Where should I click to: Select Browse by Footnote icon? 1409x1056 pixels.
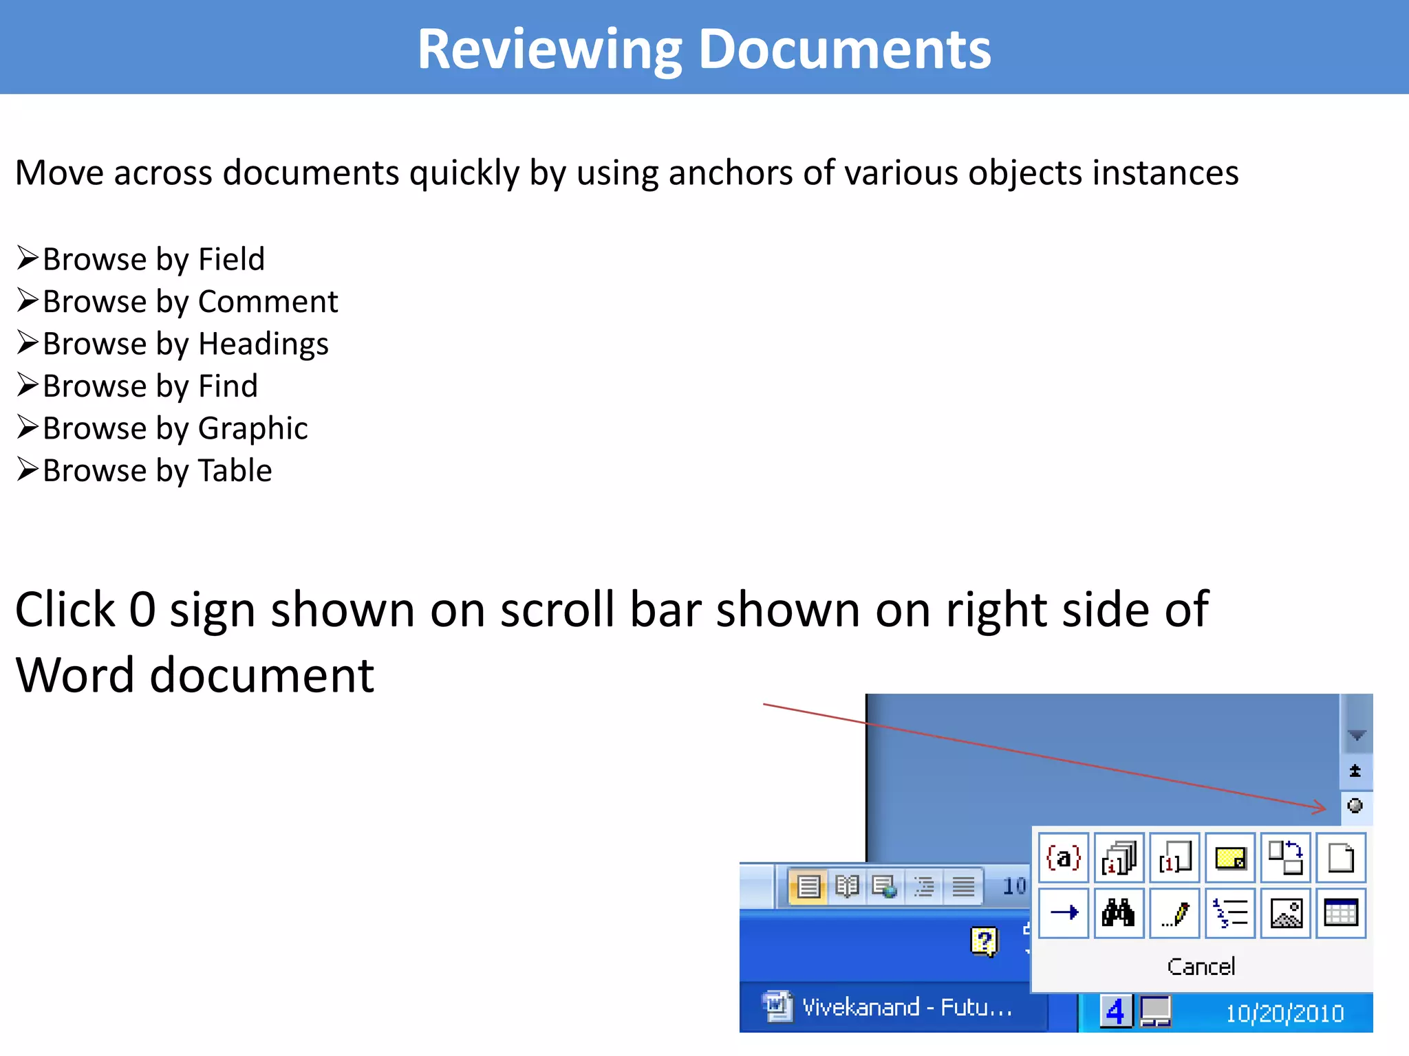(x=1175, y=857)
